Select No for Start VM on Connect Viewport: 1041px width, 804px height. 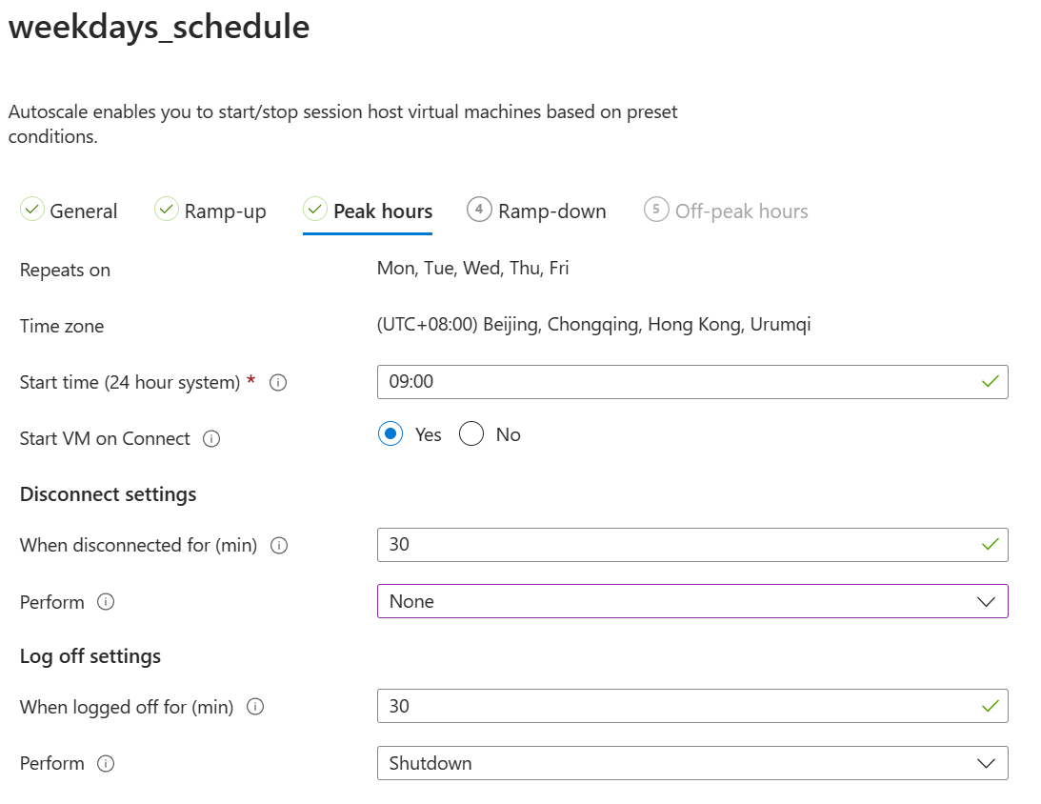point(471,433)
